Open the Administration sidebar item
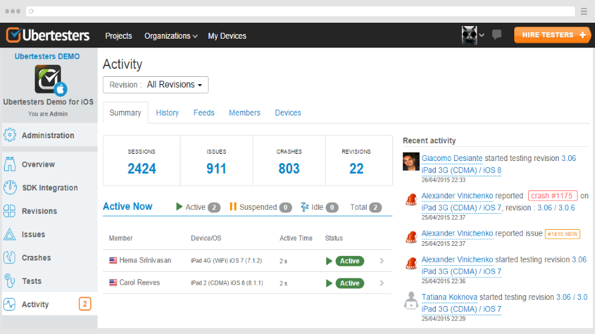Viewport: 595px width, 334px height. point(49,135)
